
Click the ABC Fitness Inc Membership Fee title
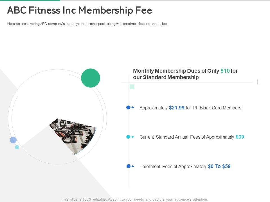click(80, 10)
